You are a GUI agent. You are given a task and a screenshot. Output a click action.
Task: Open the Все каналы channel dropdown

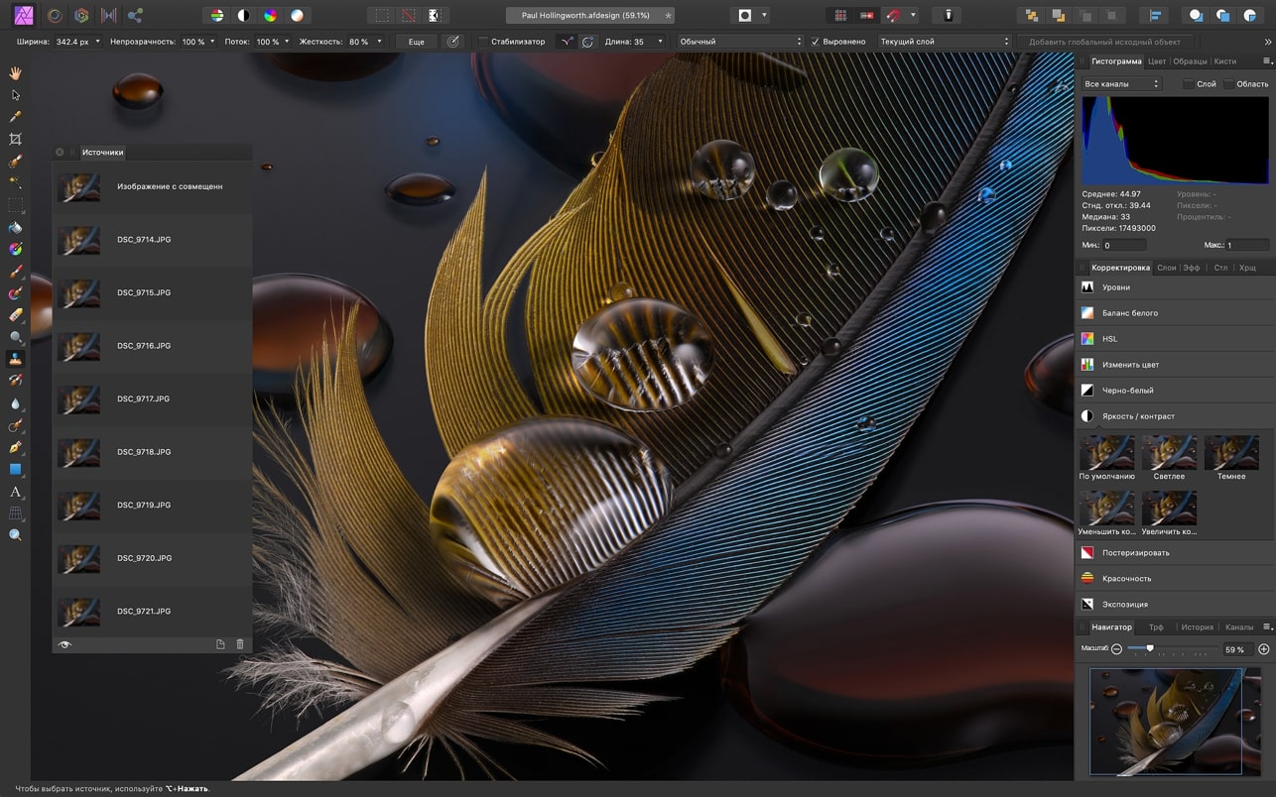coord(1121,84)
